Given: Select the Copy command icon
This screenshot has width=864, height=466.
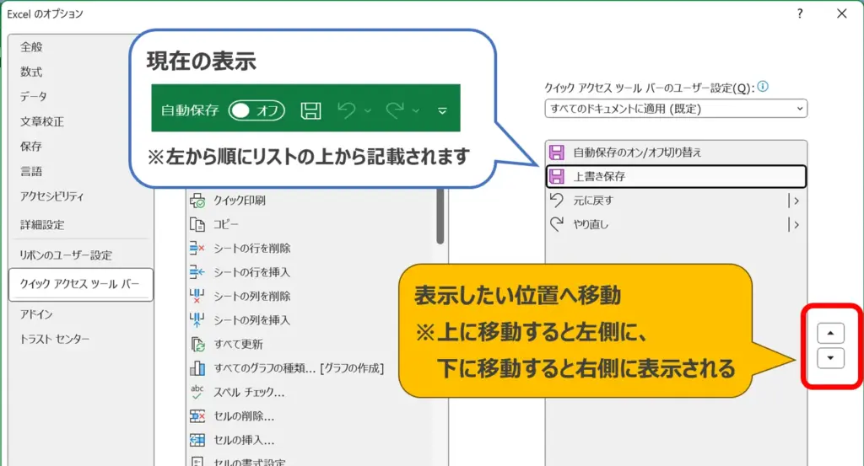Looking at the screenshot, I should tap(197, 225).
